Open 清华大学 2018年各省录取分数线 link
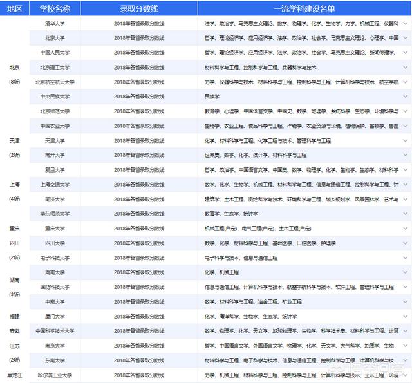Viewport: 412px width, 383px height. coord(139,23)
